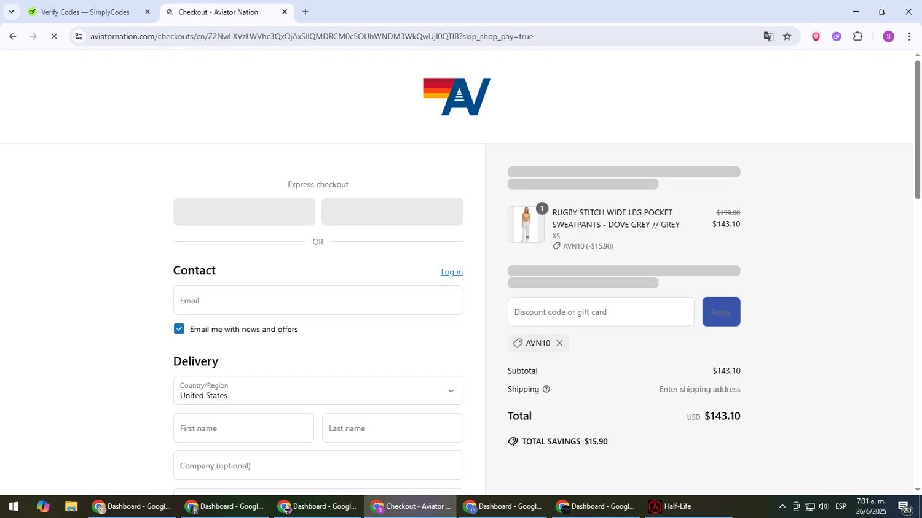The image size is (922, 518).
Task: Open File Explorer from the taskbar
Action: (x=71, y=506)
